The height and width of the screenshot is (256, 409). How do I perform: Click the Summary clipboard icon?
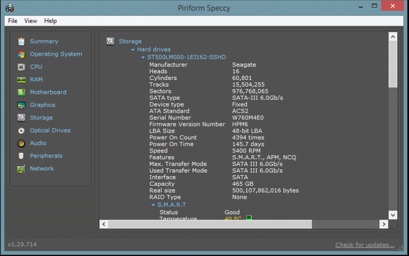click(21, 41)
